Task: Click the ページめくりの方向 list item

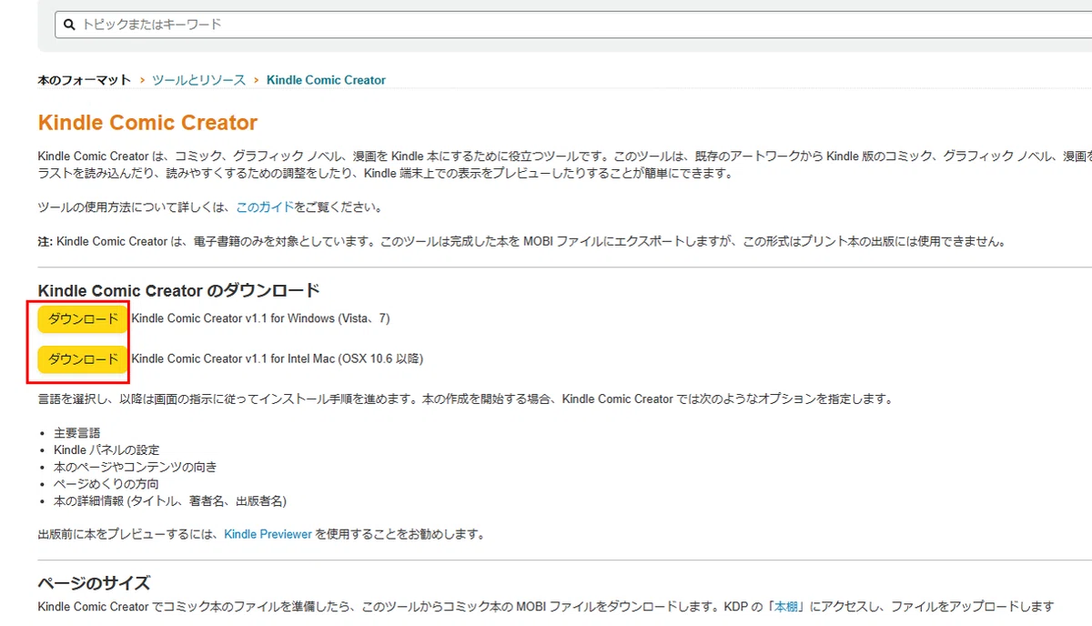Action: tap(106, 484)
